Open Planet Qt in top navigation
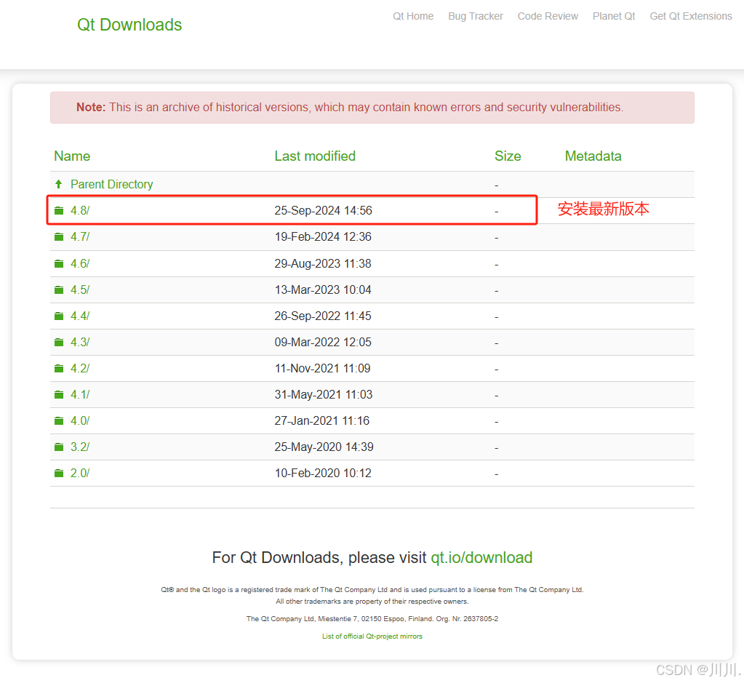The width and height of the screenshot is (744, 683). 614,16
